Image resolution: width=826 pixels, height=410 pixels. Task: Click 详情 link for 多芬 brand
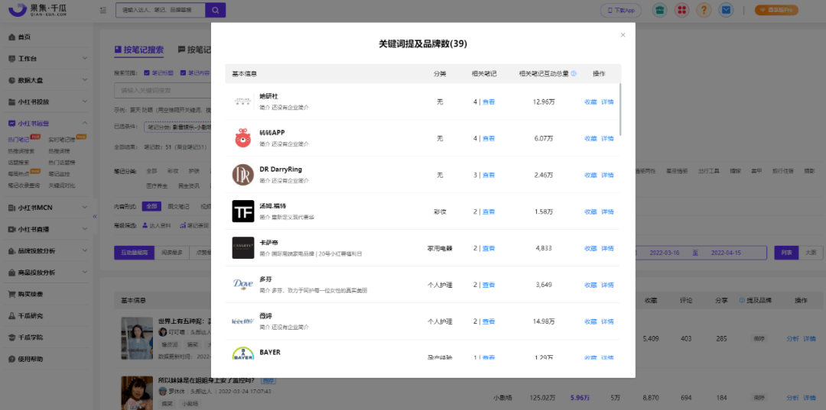pyautogui.click(x=607, y=285)
